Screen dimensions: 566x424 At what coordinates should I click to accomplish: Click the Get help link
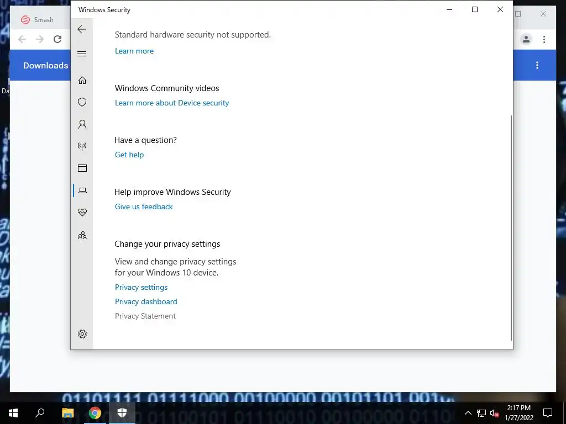[x=129, y=155]
